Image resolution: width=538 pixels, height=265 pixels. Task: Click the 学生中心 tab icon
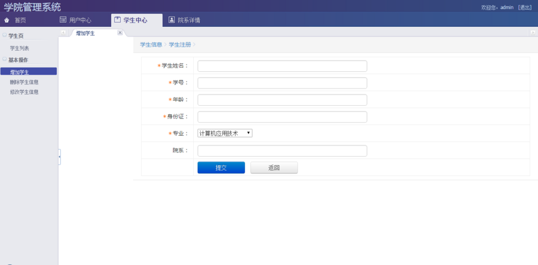pos(117,20)
